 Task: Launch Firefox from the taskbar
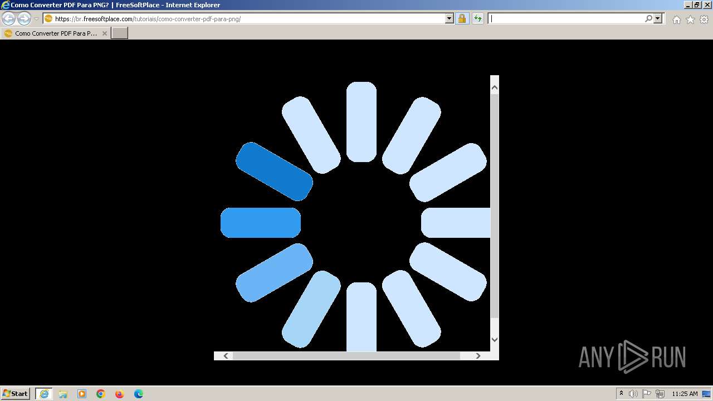click(x=120, y=394)
